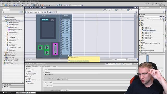Click the catalog search up button
This screenshot has width=167, height=94.
tap(163, 17)
